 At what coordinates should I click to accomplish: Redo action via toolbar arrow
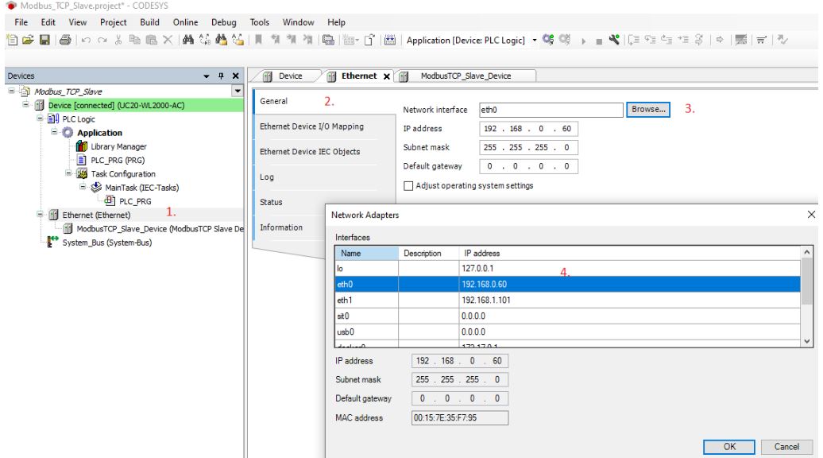102,40
